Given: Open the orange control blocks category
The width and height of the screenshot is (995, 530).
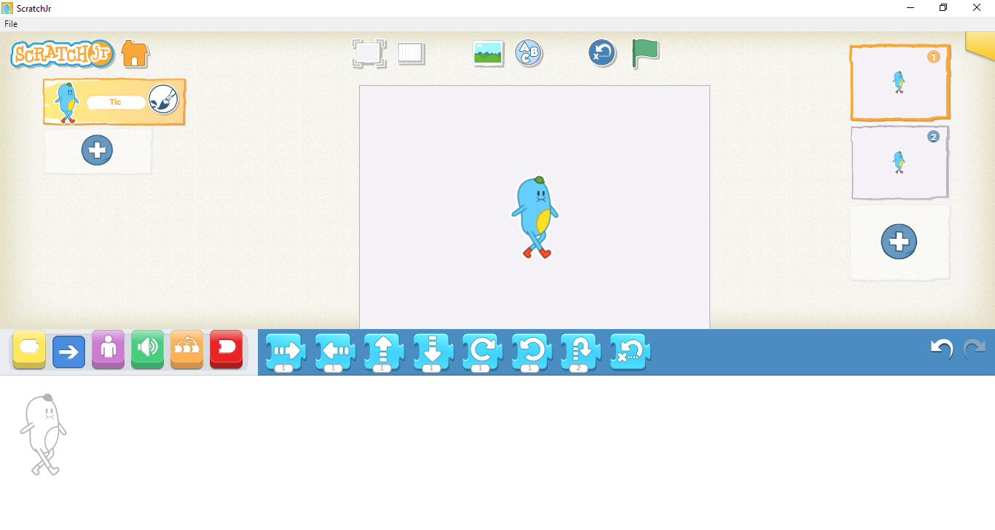Looking at the screenshot, I should coord(186,350).
